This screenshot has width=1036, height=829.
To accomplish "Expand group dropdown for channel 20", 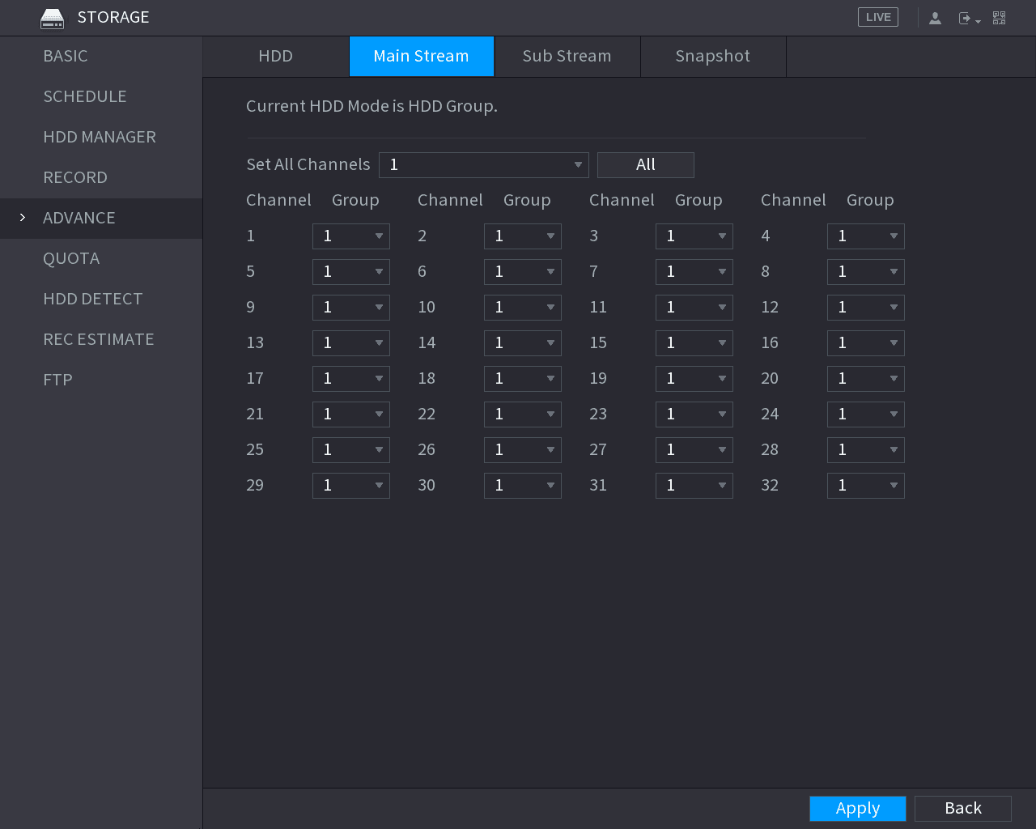I will click(x=866, y=379).
